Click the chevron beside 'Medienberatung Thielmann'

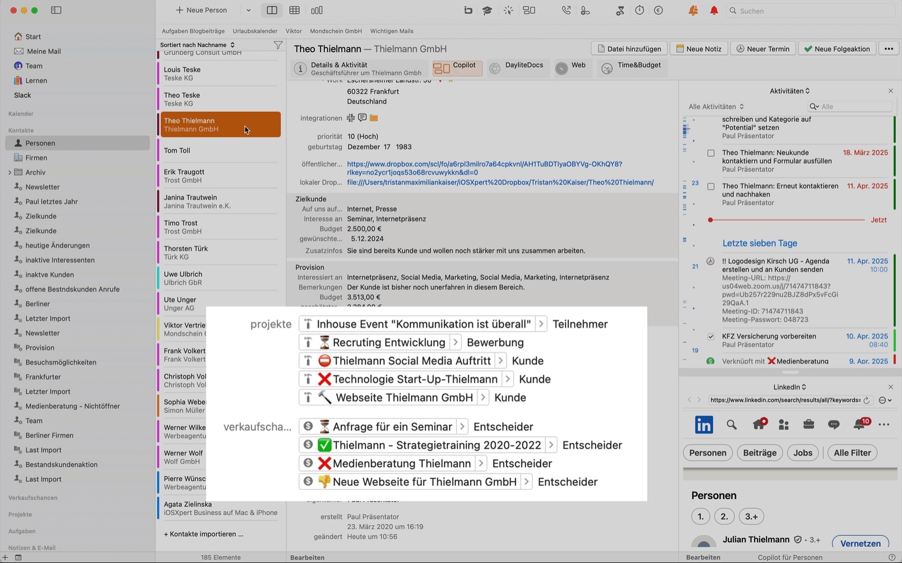tap(481, 464)
